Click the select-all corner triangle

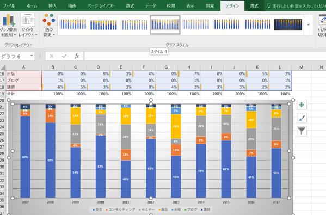coord(3,67)
